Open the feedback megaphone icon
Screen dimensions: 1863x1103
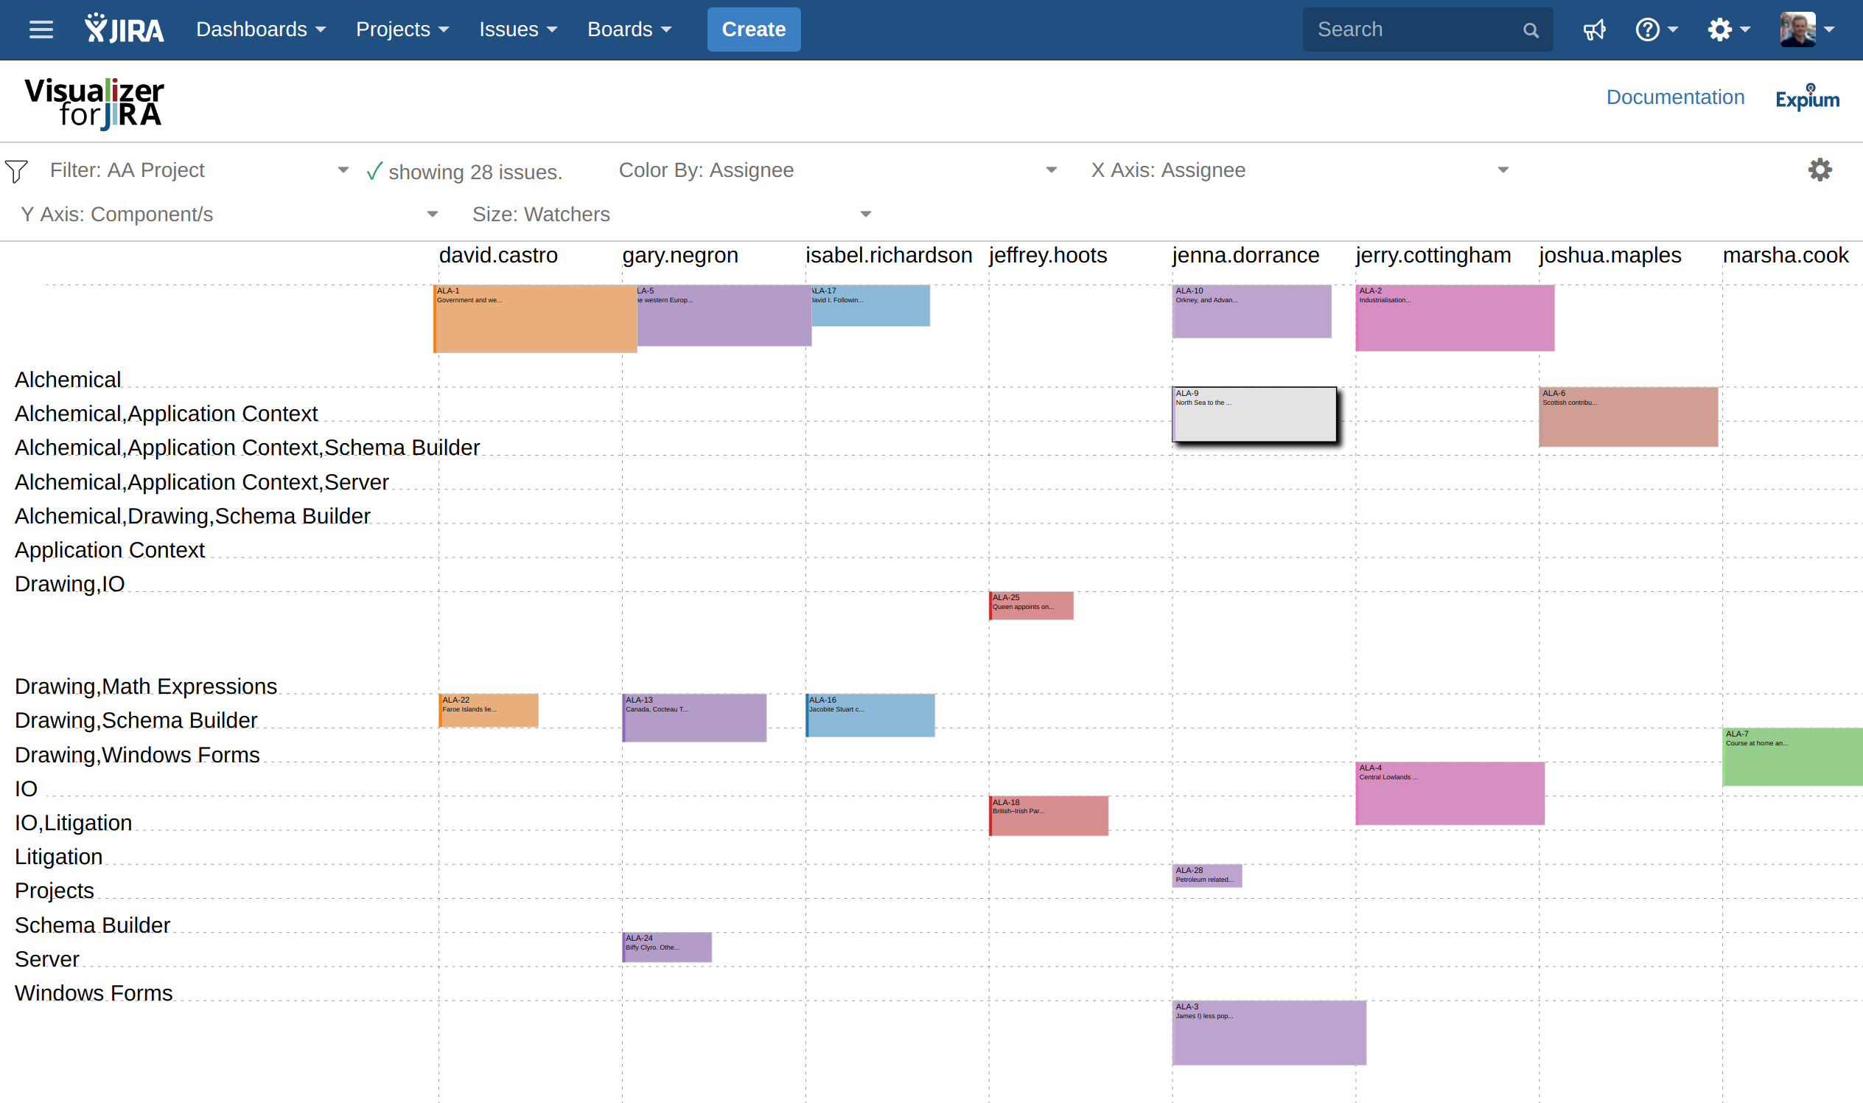click(x=1594, y=29)
